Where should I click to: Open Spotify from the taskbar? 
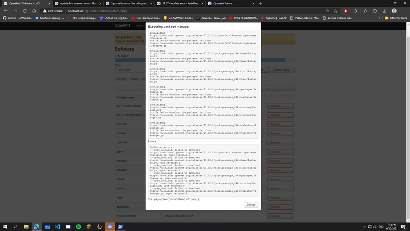tap(78, 227)
